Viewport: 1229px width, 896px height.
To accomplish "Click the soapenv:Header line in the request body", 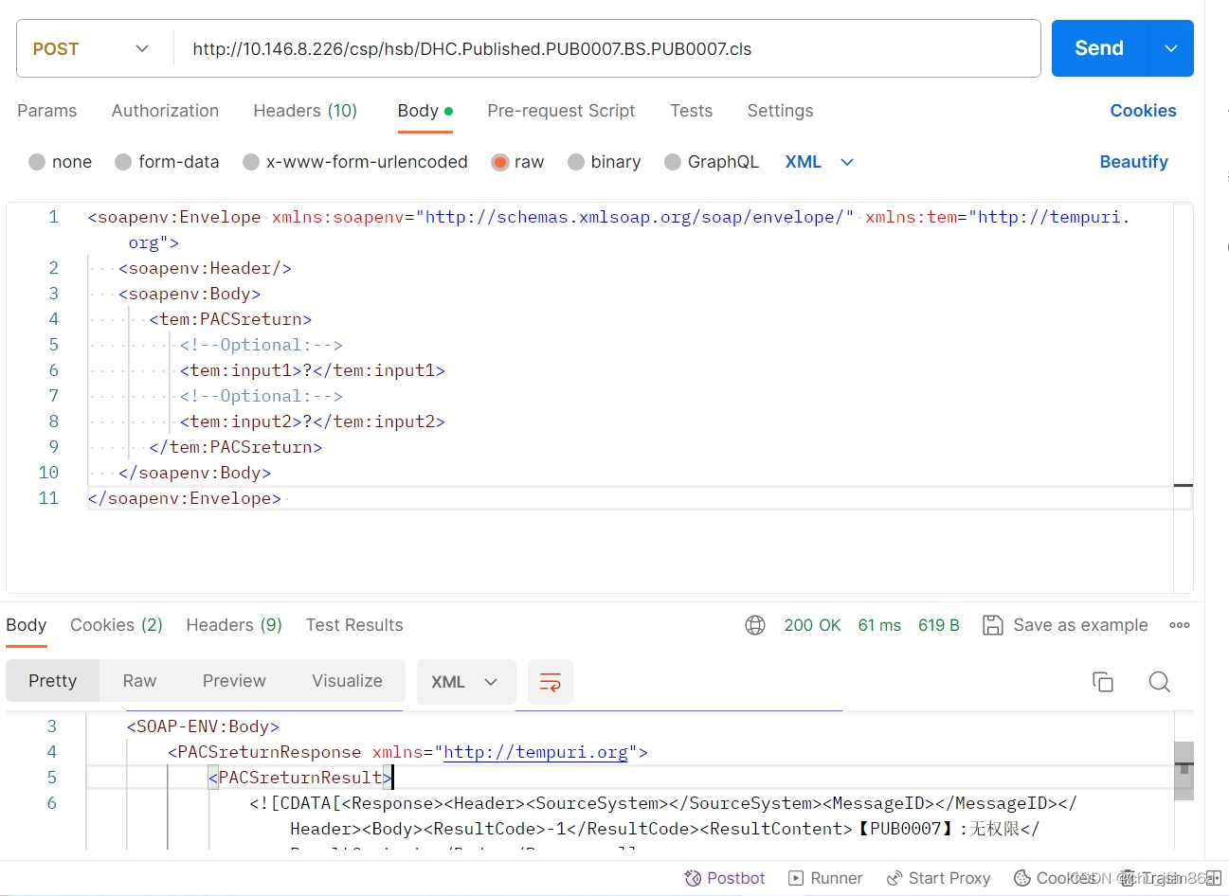I will 205,268.
